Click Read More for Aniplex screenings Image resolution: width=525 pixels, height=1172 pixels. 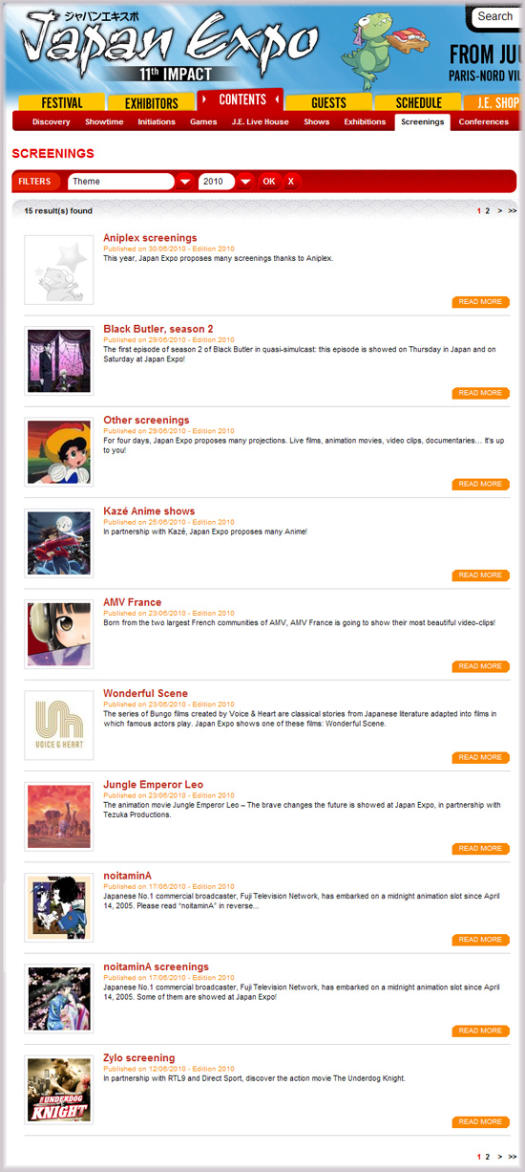coord(480,302)
